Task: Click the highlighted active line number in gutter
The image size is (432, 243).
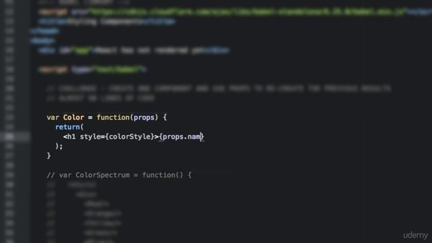Action: [x=9, y=136]
